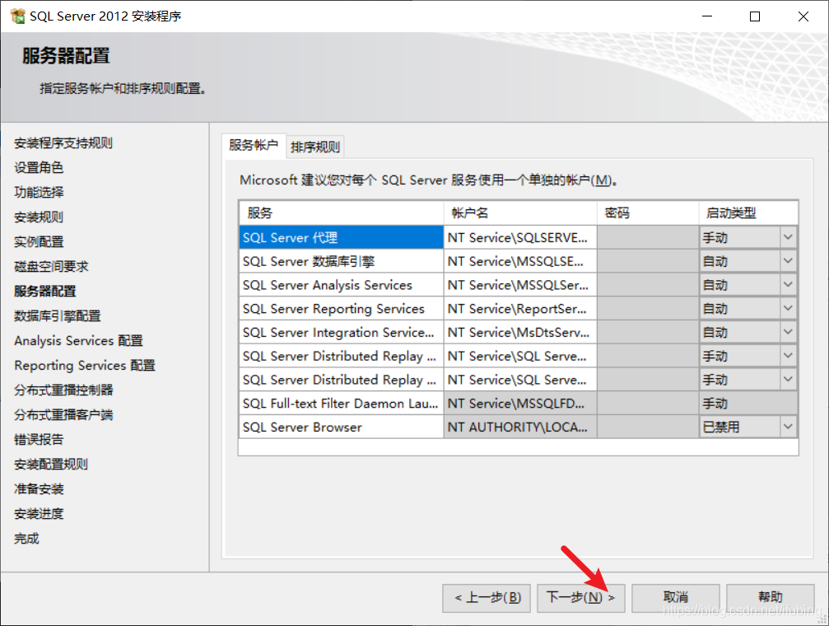Click the 启动类型 column header

748,213
